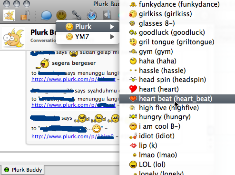This screenshot has height=175, width=235.
Task: Open the Safari compass toolbar icon
Action: pos(92,15)
